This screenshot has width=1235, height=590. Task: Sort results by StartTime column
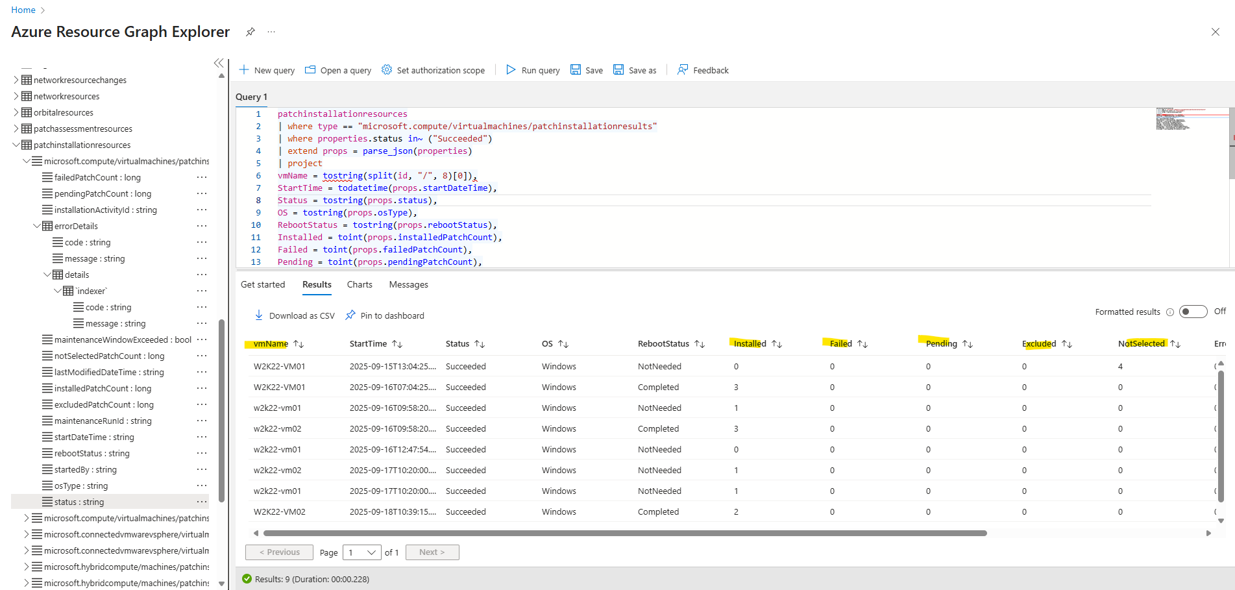(x=397, y=344)
